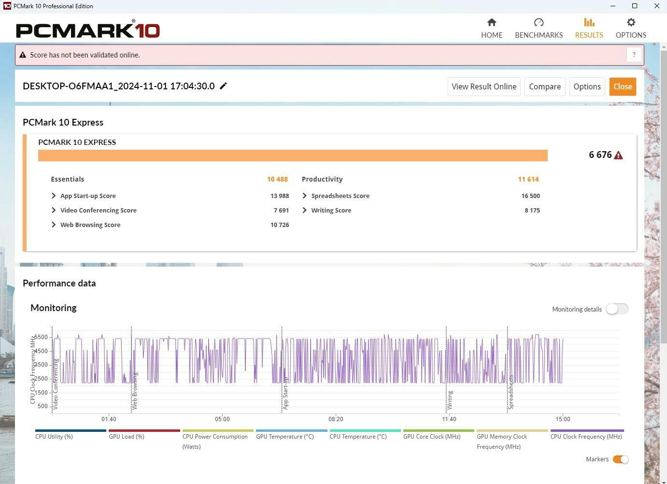
Task: Click the Writing chart marker
Action: (x=450, y=400)
